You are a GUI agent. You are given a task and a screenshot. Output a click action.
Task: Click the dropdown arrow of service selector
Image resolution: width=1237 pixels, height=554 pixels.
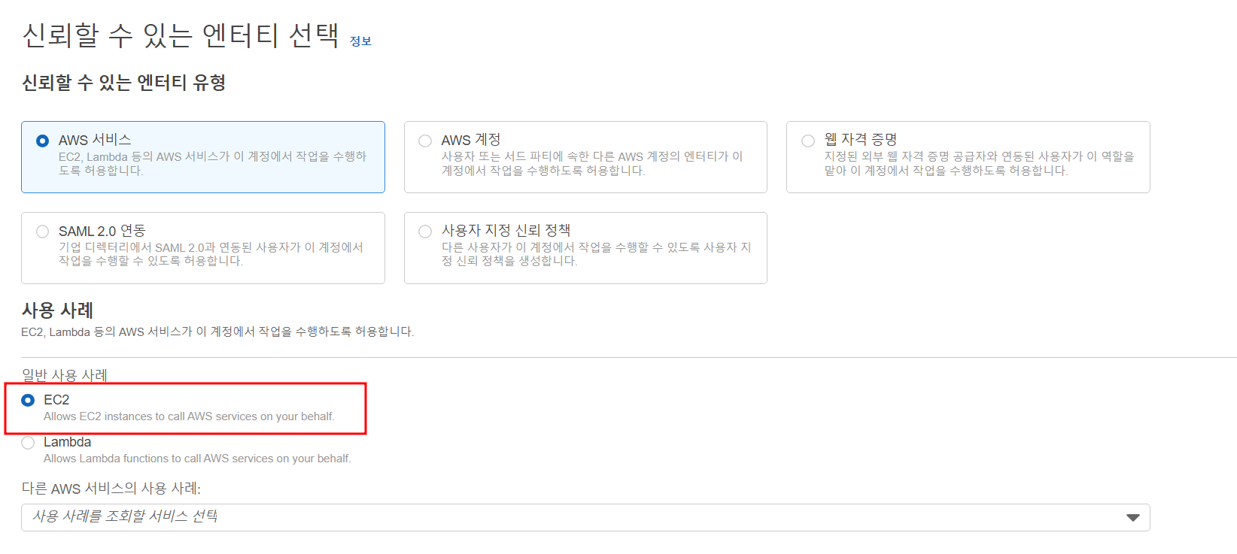[1132, 517]
